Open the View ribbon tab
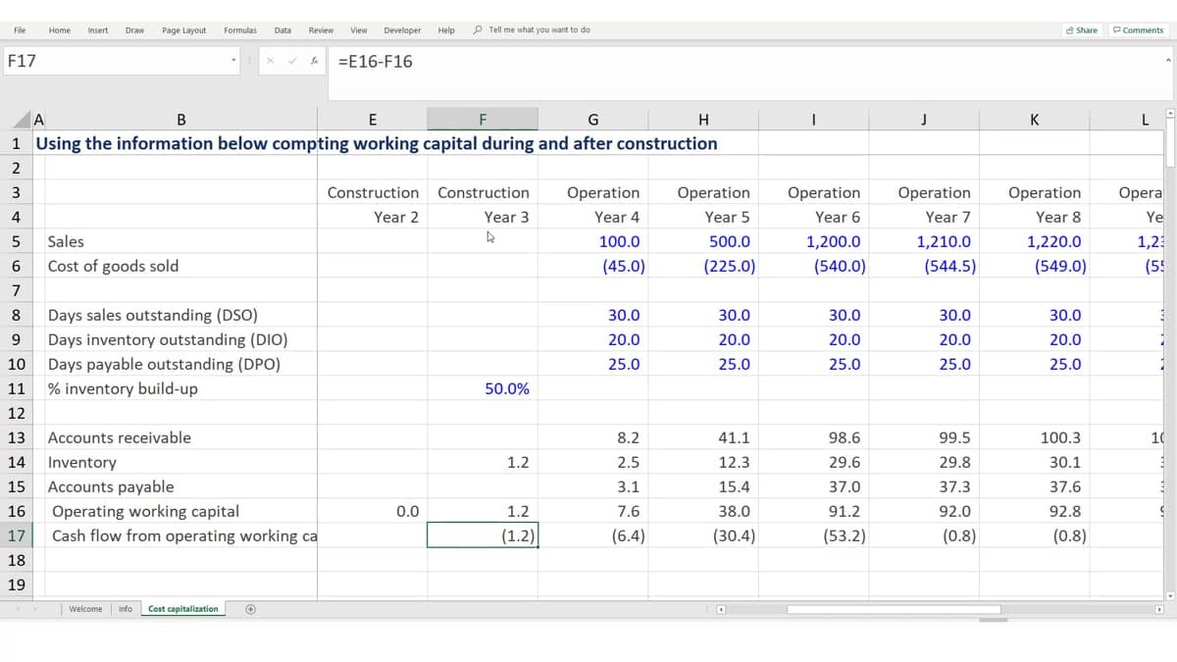This screenshot has height=662, width=1177. [x=359, y=30]
